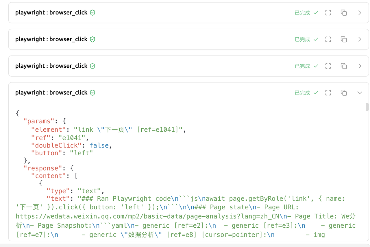
Task: Open the first browser_click card in fullscreen
Action: coord(328,13)
